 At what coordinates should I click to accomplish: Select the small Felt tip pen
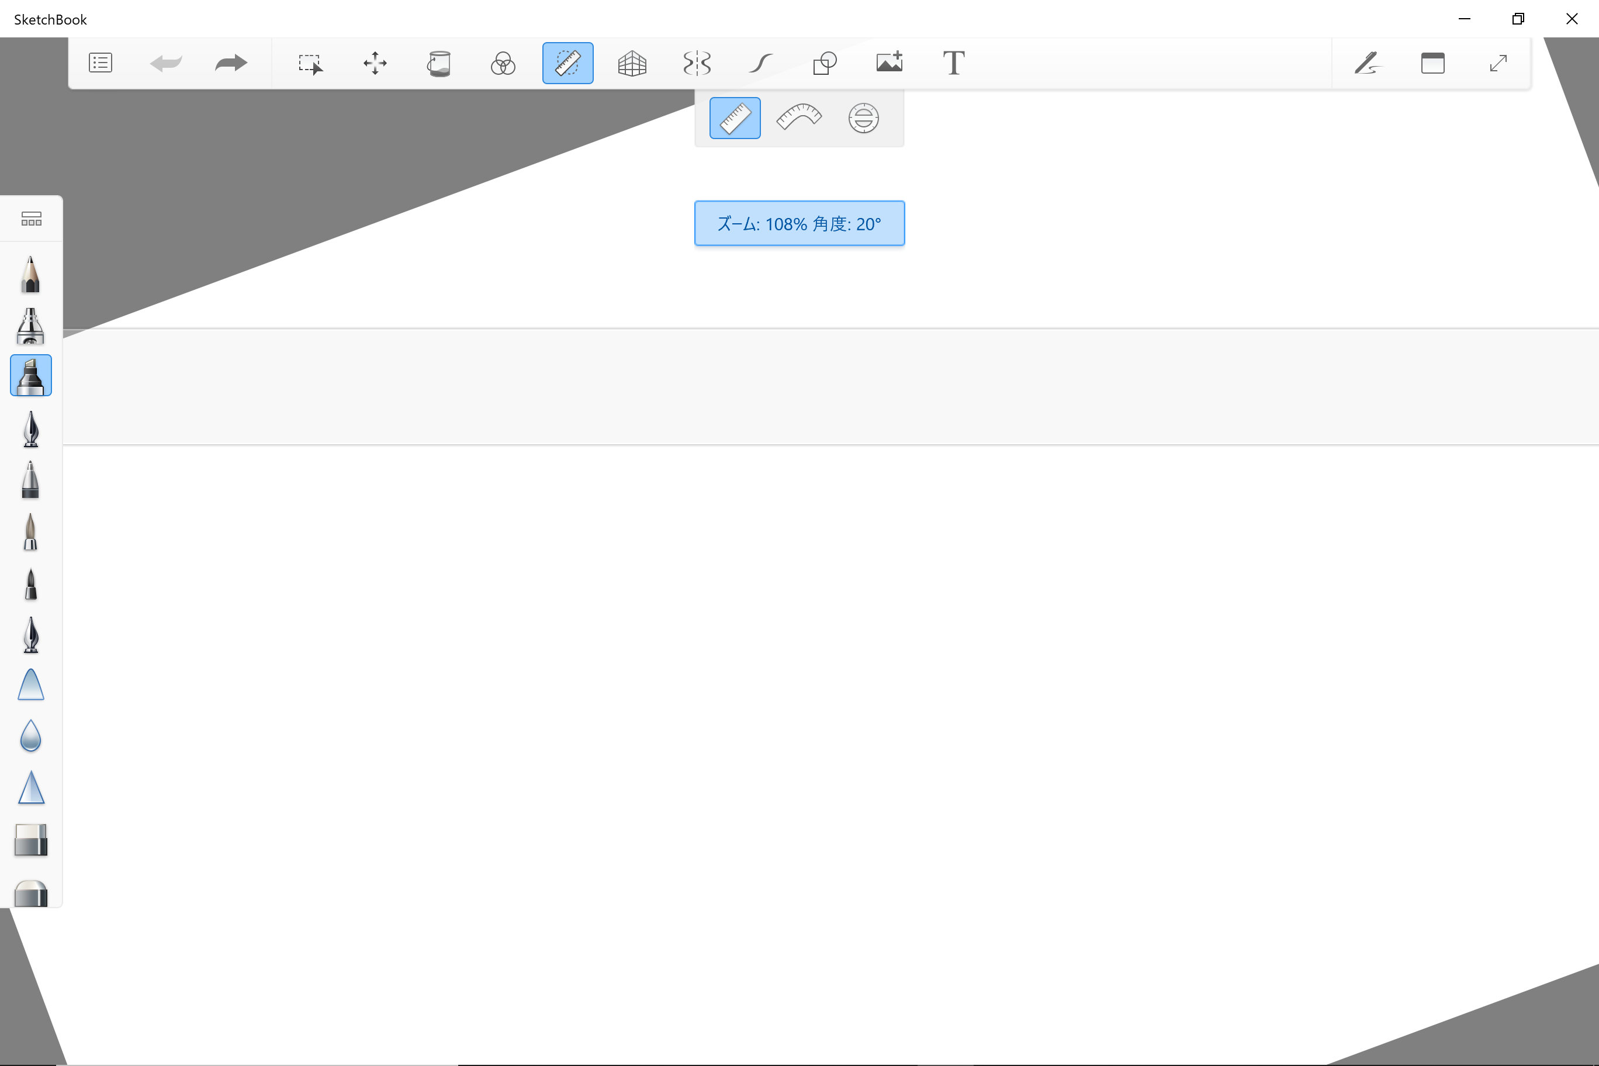(30, 584)
